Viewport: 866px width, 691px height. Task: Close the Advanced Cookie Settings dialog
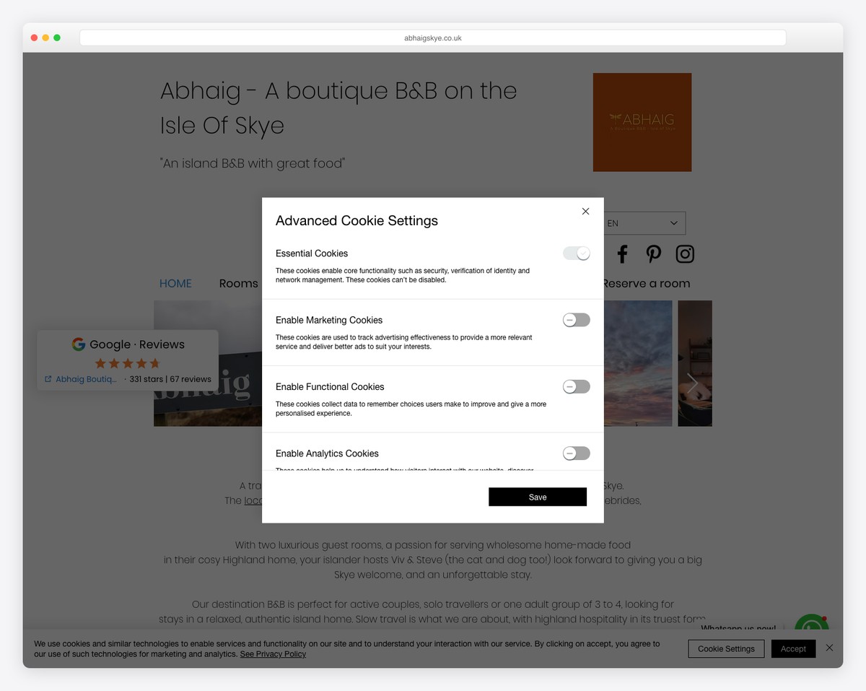[585, 212]
